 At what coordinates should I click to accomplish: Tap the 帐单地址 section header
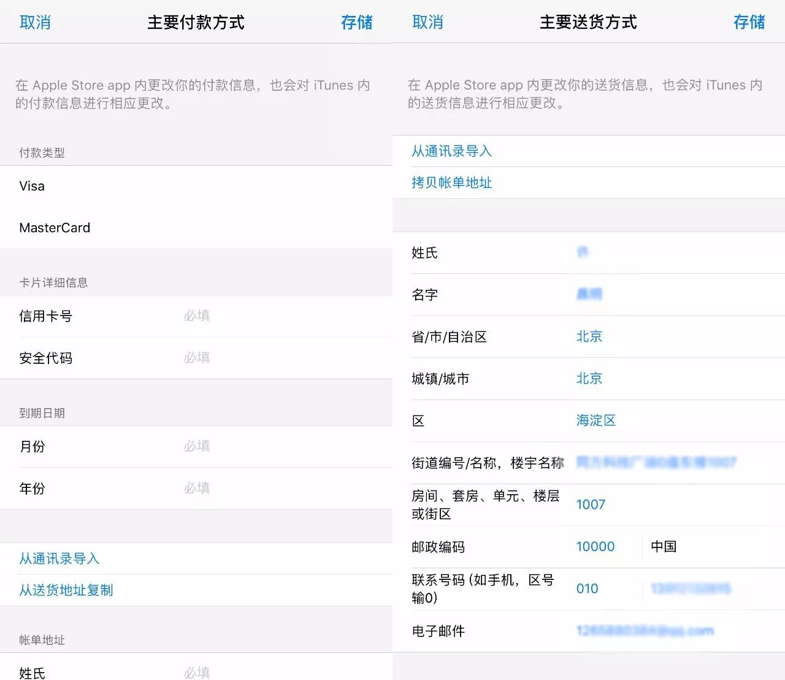point(42,640)
